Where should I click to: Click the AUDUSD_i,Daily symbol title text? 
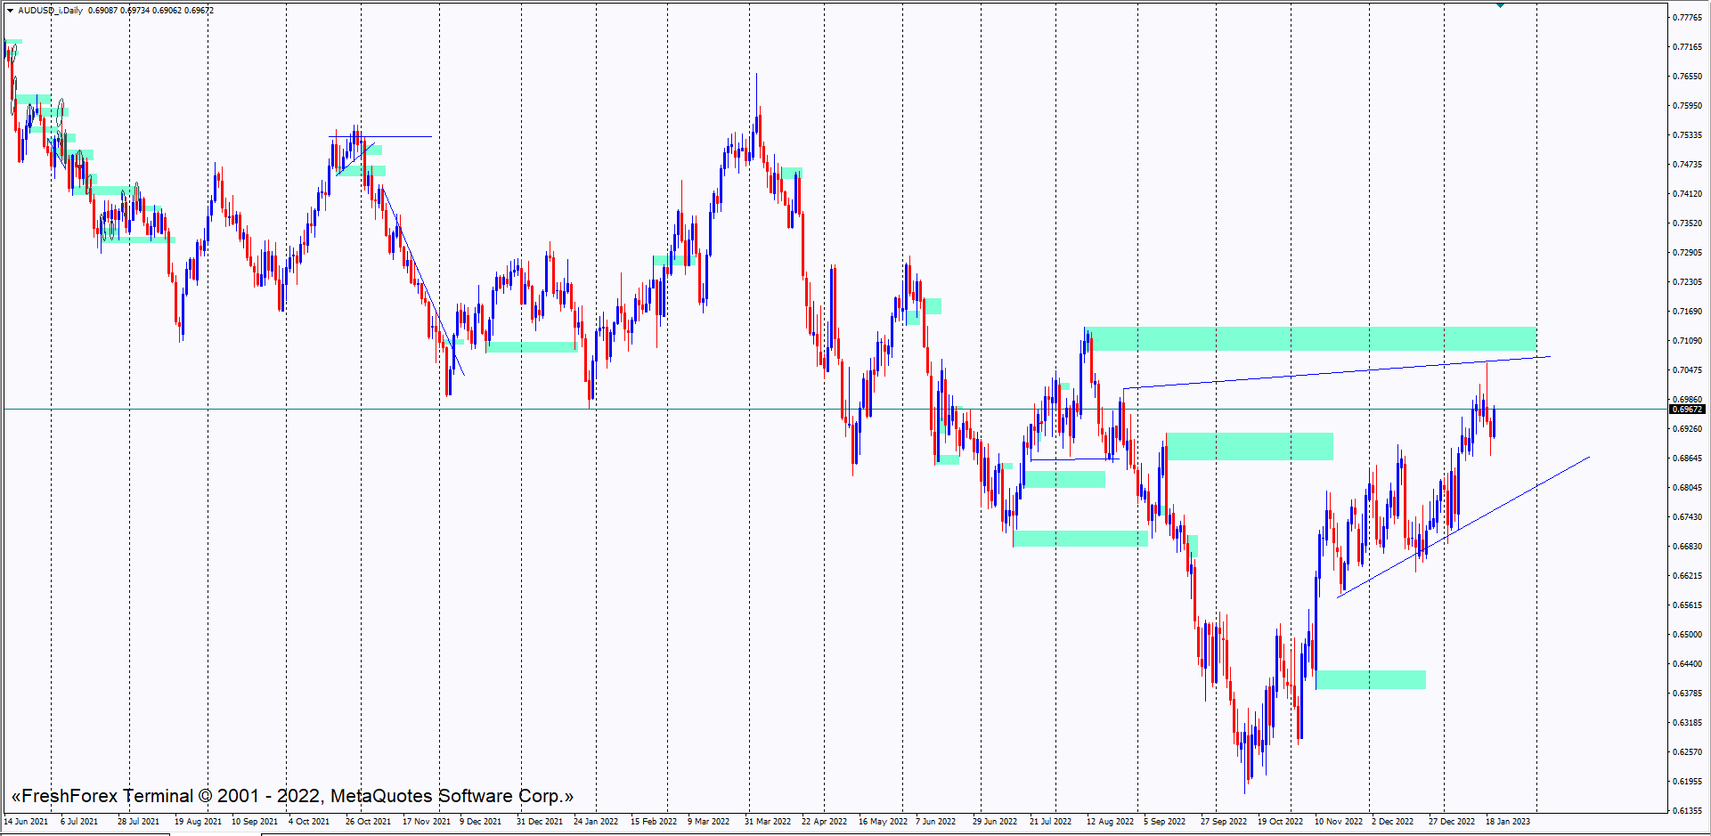(x=51, y=11)
